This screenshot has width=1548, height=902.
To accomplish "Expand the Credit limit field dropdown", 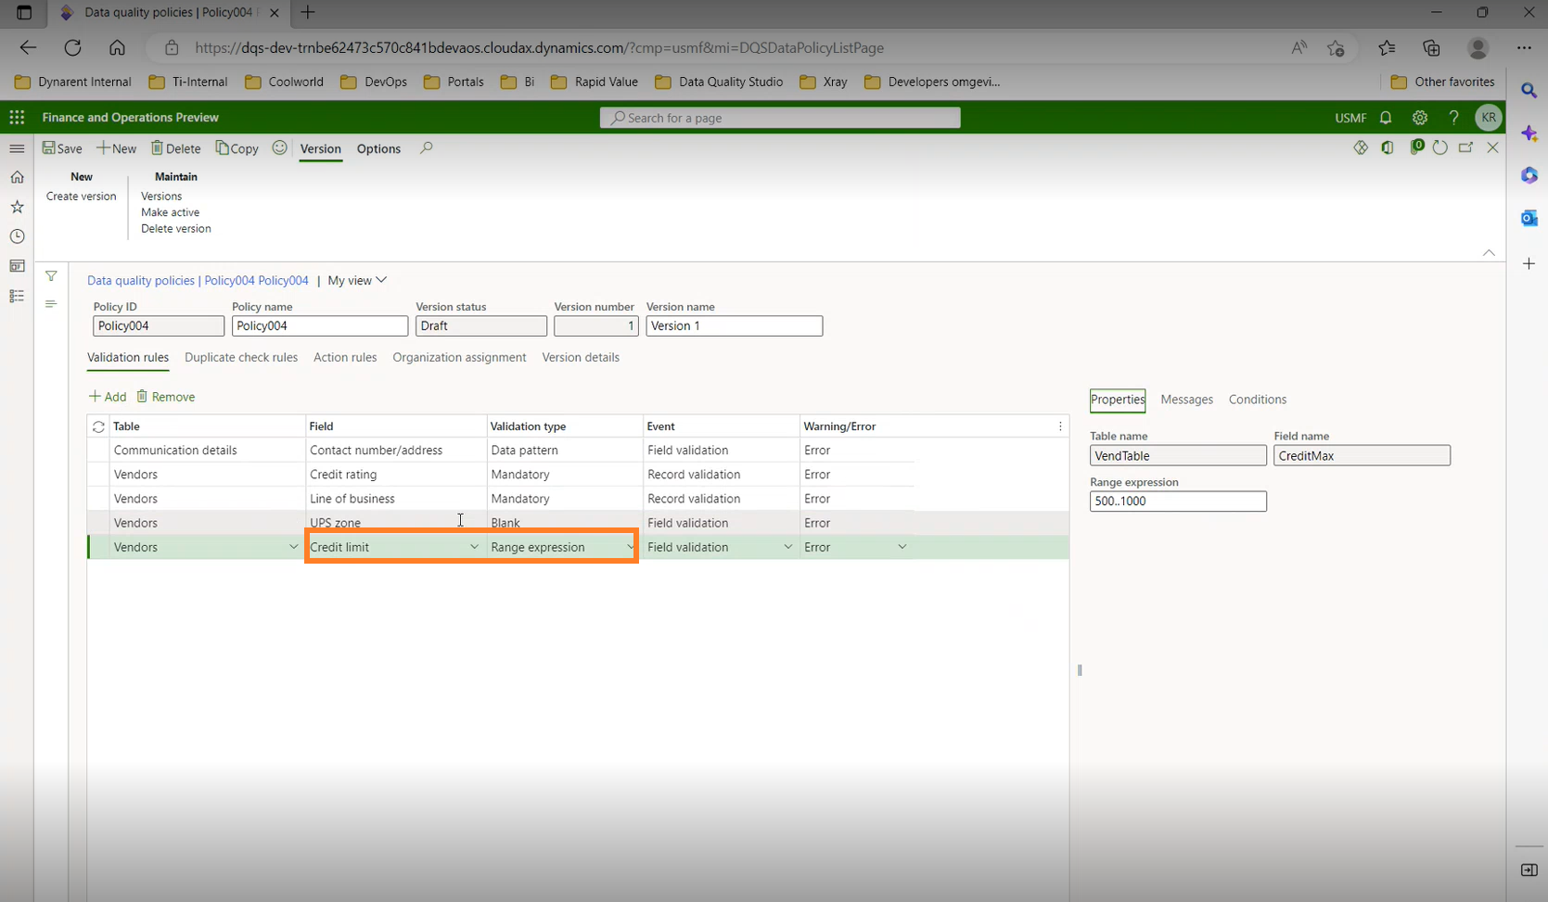I will pyautogui.click(x=474, y=547).
